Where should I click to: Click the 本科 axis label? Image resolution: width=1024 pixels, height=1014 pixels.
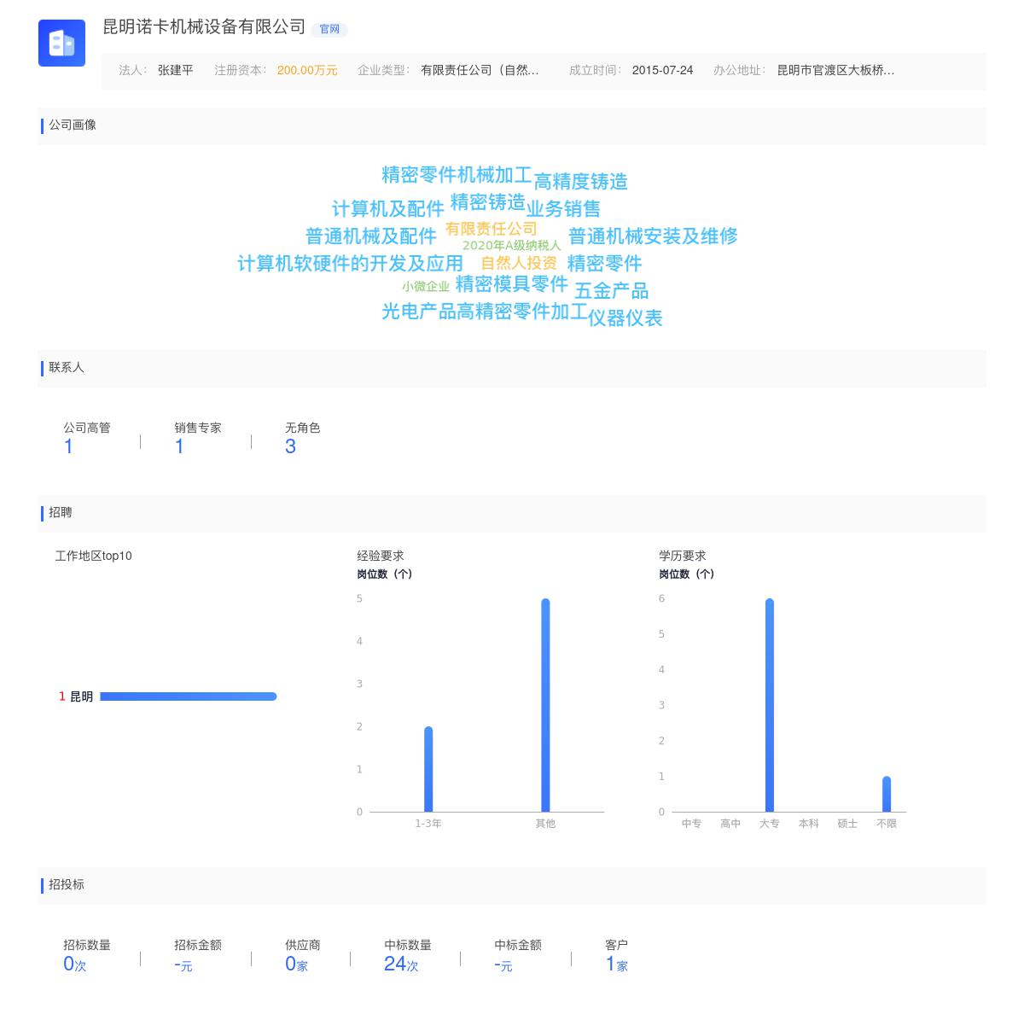pyautogui.click(x=808, y=824)
